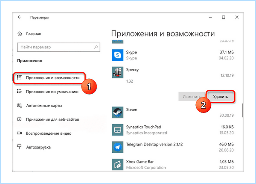Click Telegram date 20.06.20
The width and height of the screenshot is (256, 184).
point(226,150)
